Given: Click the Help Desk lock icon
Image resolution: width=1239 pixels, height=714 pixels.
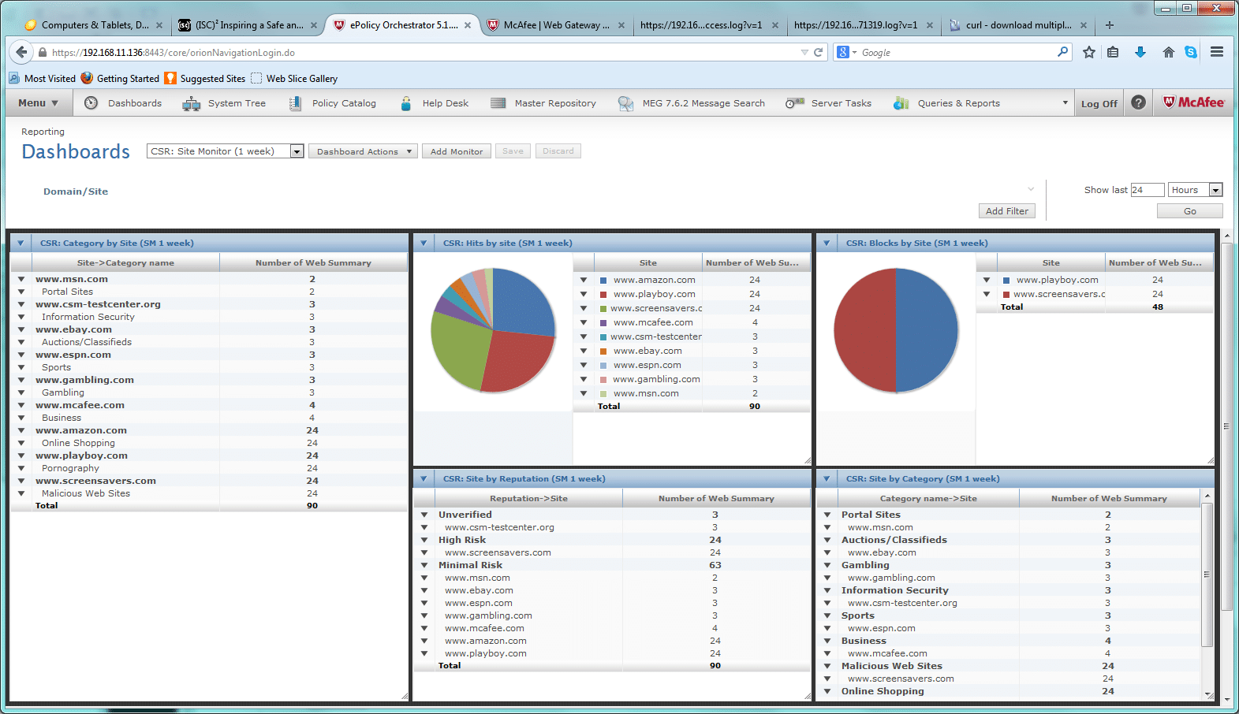Looking at the screenshot, I should coord(406,103).
